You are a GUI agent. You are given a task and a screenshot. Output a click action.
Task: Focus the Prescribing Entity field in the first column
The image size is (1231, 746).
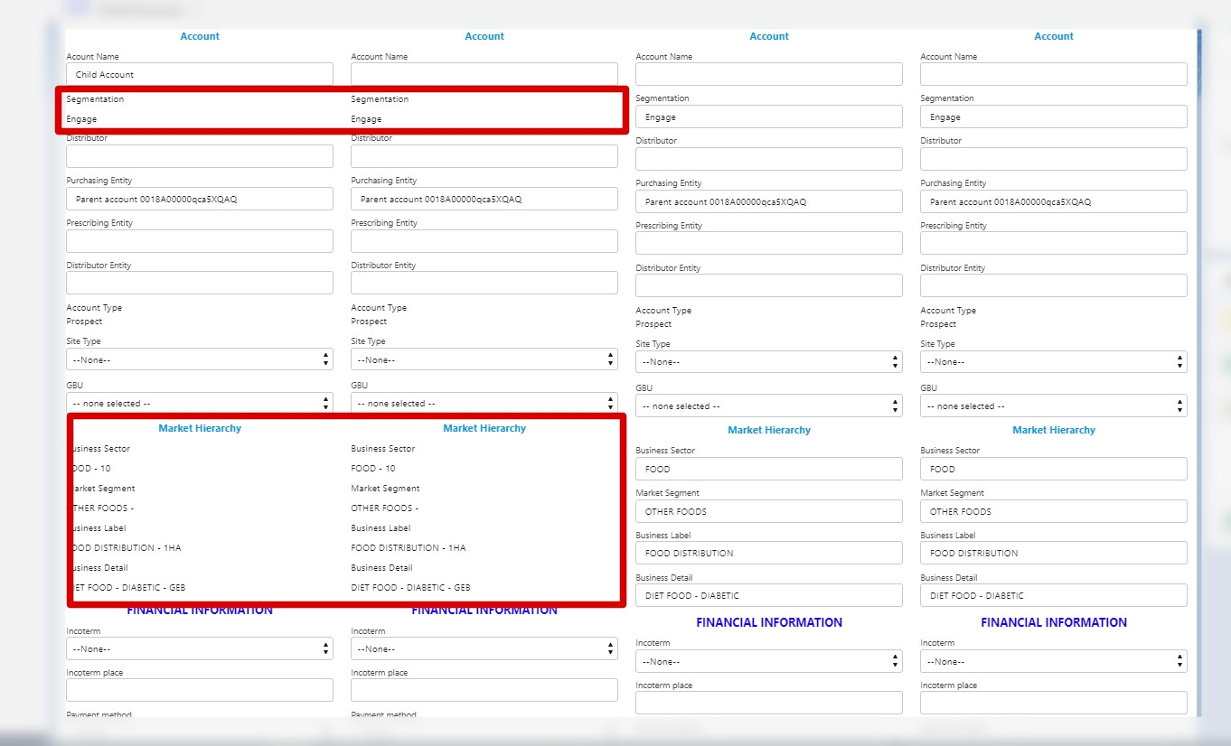pyautogui.click(x=200, y=241)
